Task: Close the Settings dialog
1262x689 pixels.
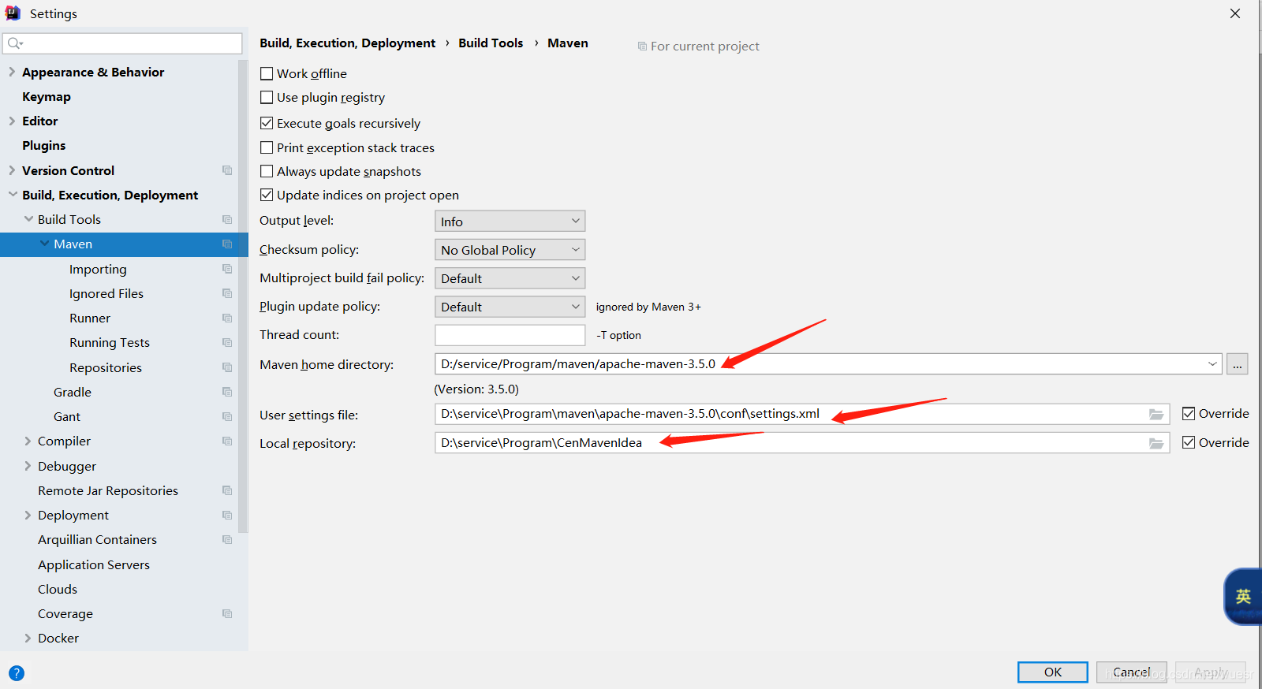Action: [x=1235, y=13]
